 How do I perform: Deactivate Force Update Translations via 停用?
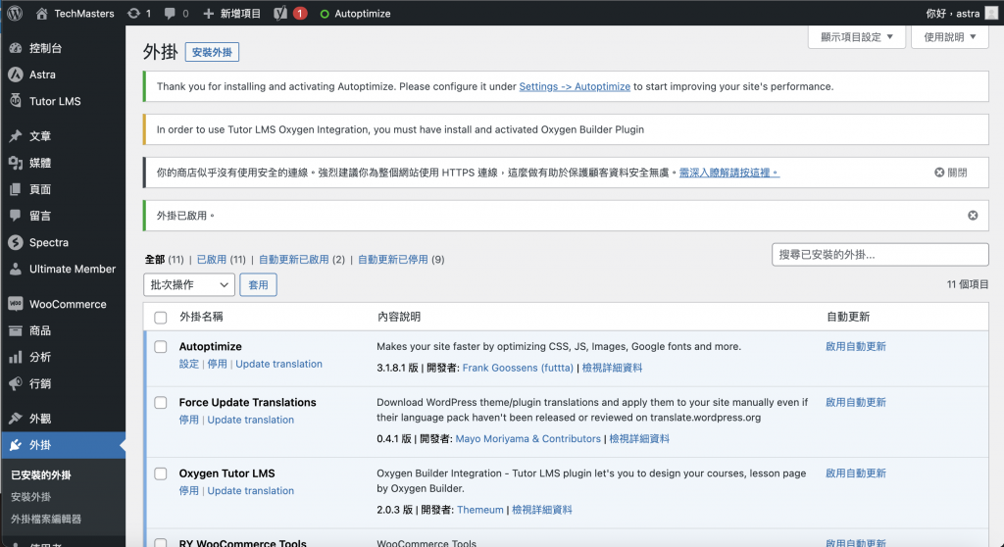[x=189, y=420]
